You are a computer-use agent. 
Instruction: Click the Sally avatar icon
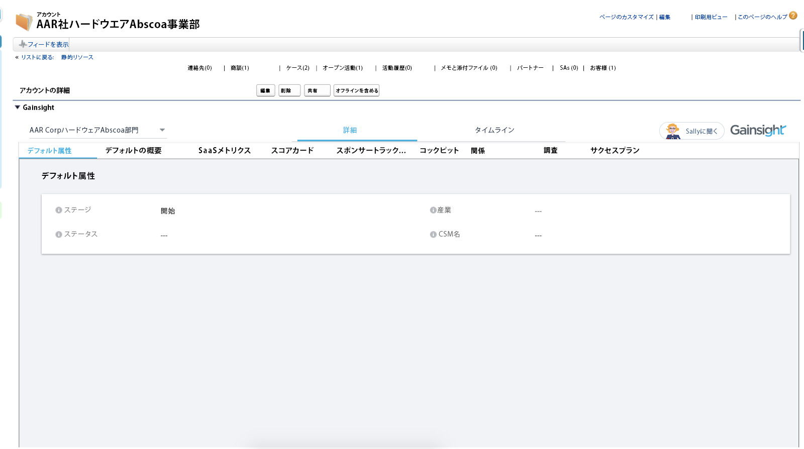673,131
